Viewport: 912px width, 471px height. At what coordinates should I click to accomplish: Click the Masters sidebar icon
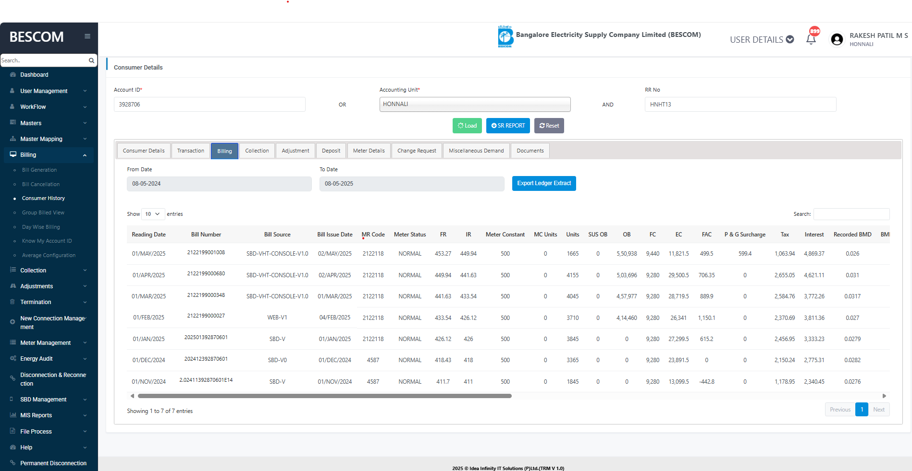point(13,123)
